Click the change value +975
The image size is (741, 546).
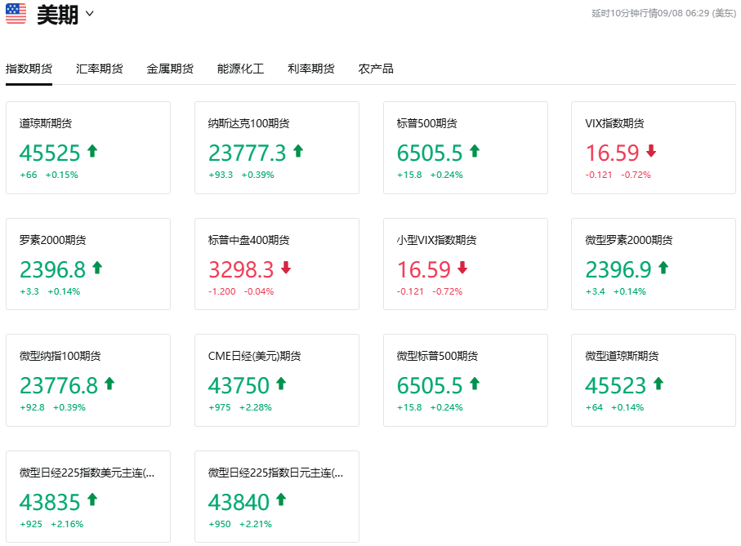(x=220, y=408)
